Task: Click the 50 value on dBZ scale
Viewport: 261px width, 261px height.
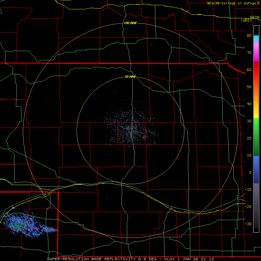Action: click(x=249, y=87)
